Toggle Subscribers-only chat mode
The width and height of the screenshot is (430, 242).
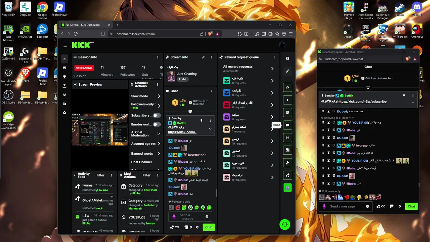coord(157,115)
